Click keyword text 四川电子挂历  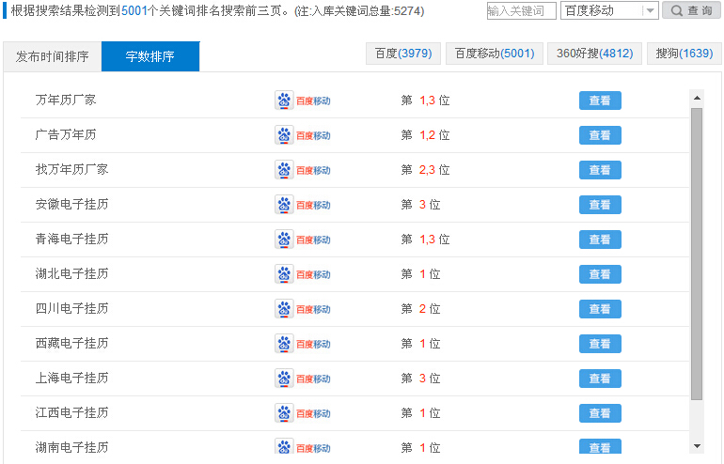click(71, 308)
